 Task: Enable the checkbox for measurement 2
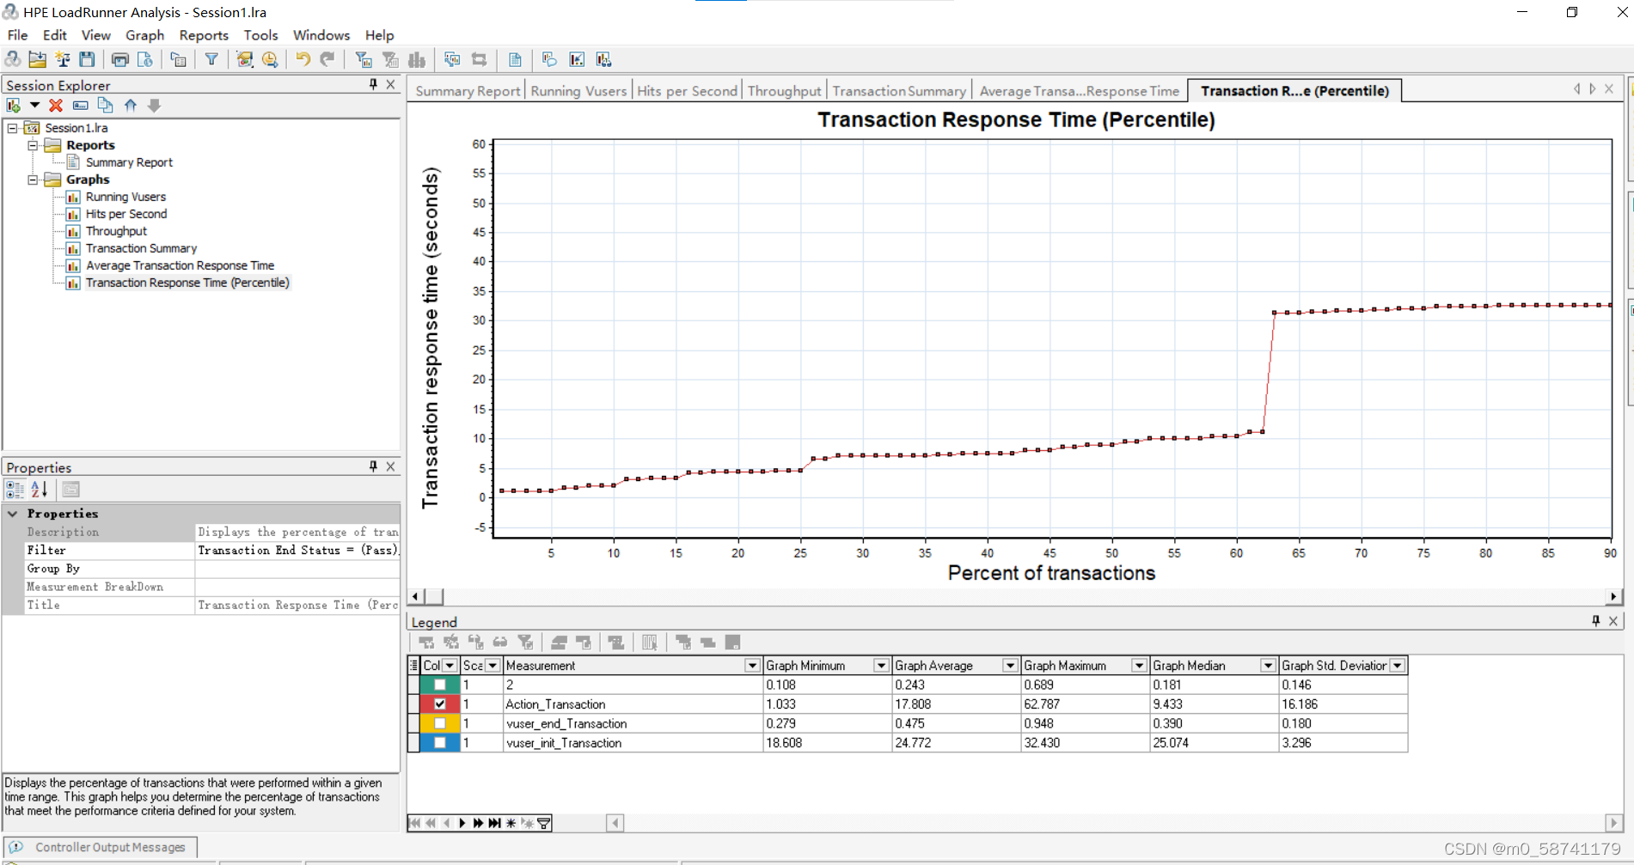(440, 685)
